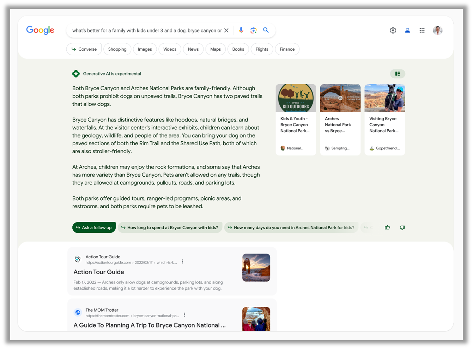Viewport: 473px width, 349px height.
Task: Open more options for Action Tour Guide result
Action: coord(182,262)
